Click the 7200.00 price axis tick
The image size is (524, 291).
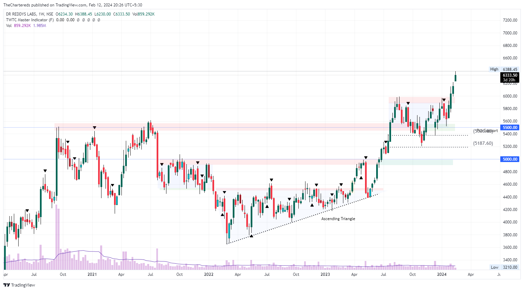pyautogui.click(x=510, y=20)
